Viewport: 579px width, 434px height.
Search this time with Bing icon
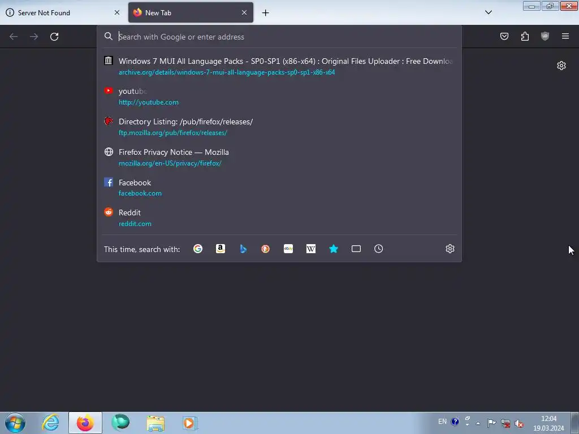click(243, 249)
